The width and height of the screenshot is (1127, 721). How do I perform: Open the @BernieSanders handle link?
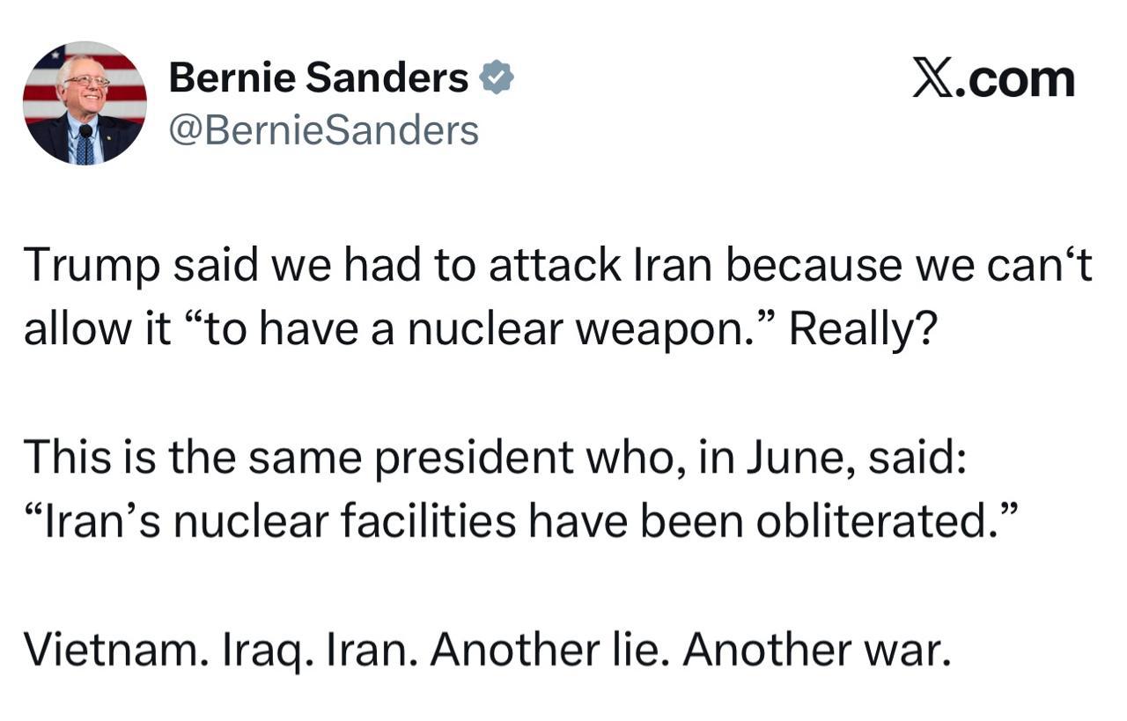pyautogui.click(x=323, y=131)
